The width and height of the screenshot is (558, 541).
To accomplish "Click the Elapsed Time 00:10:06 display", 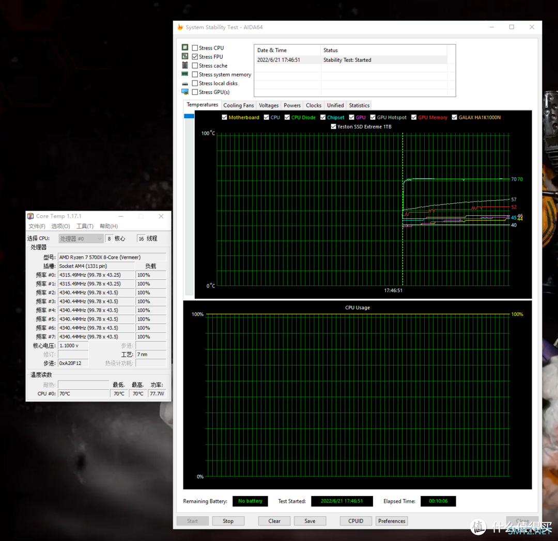I will [438, 501].
